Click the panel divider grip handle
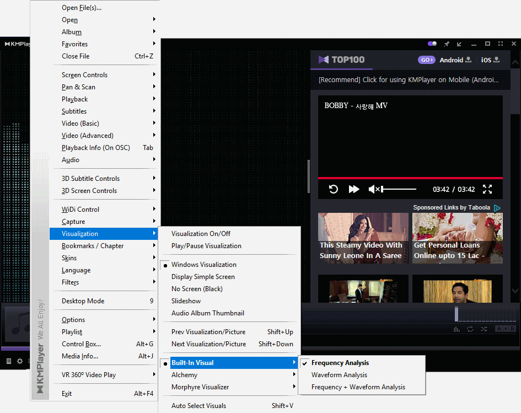 tap(309, 176)
